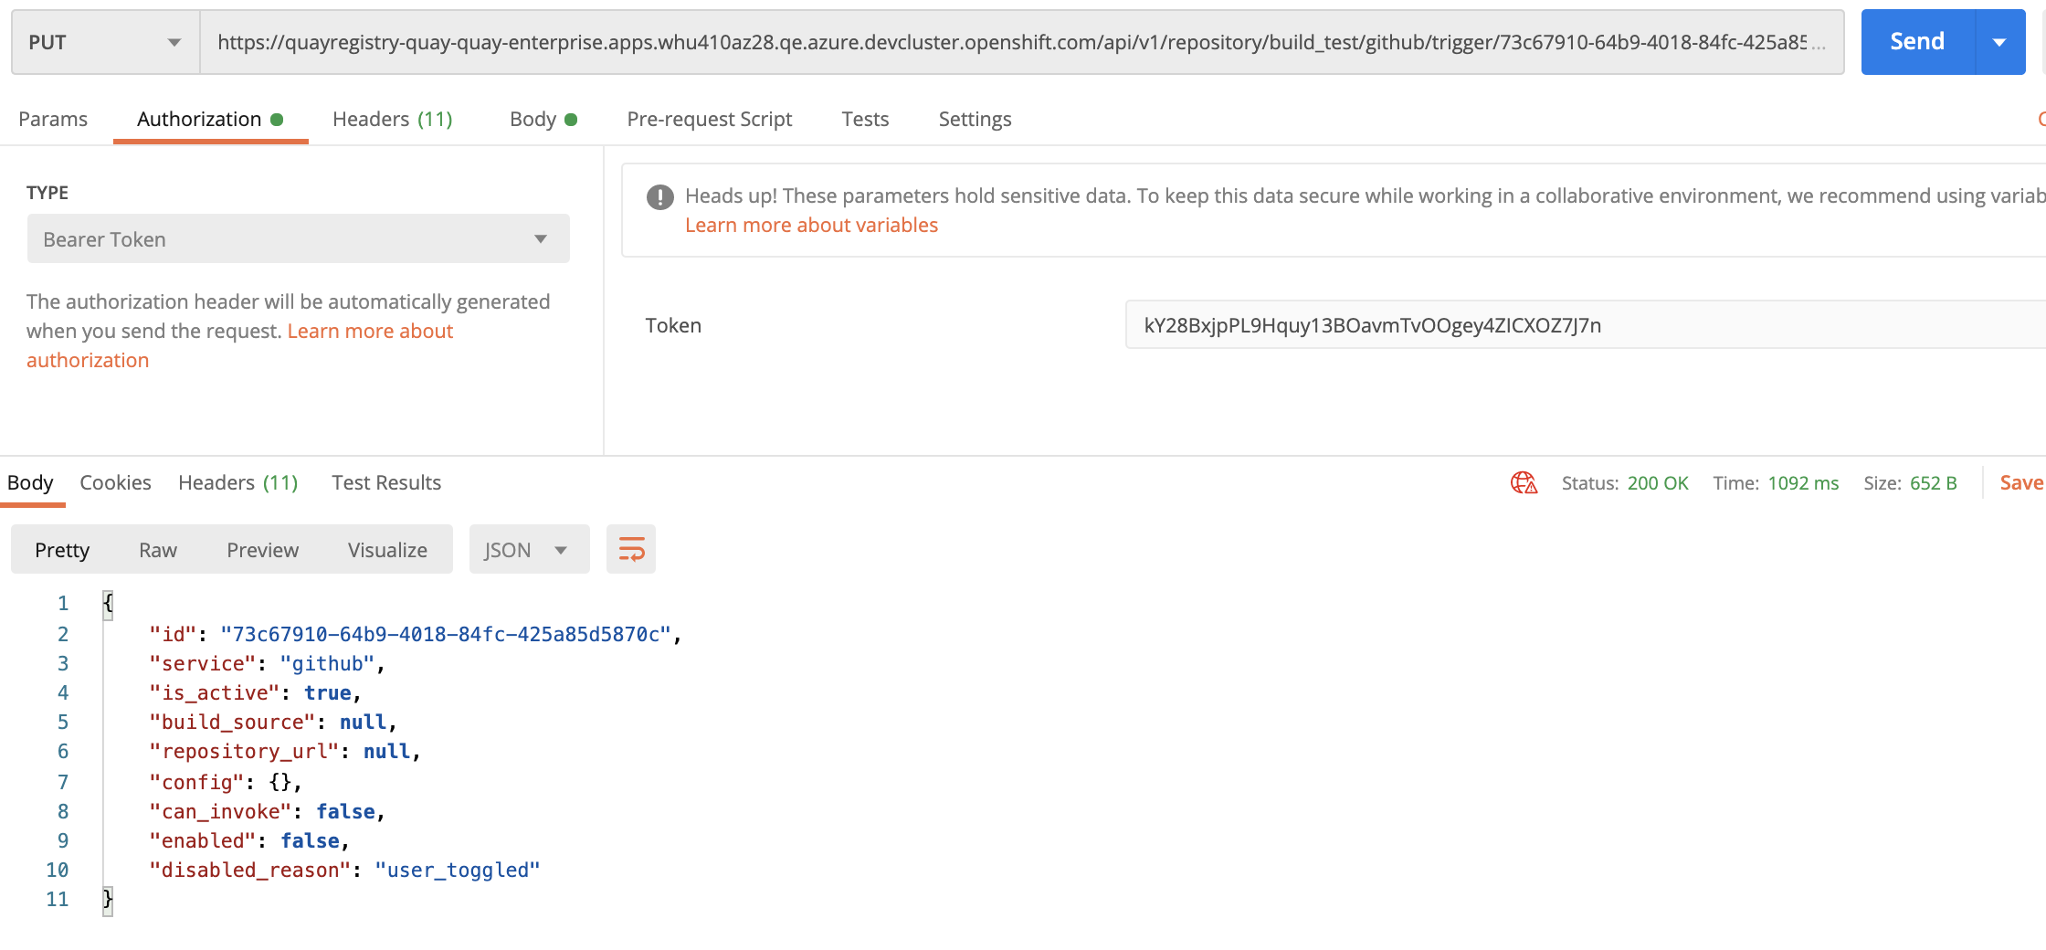The image size is (2046, 950).
Task: Click the heads up info icon
Action: click(659, 196)
